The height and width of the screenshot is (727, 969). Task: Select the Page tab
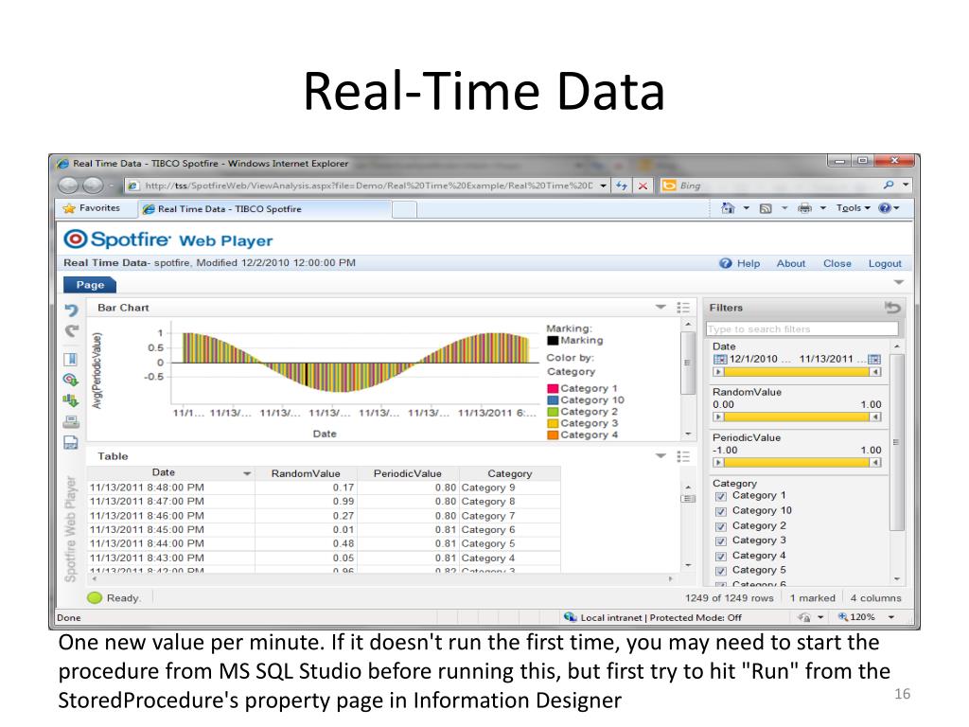(x=90, y=284)
